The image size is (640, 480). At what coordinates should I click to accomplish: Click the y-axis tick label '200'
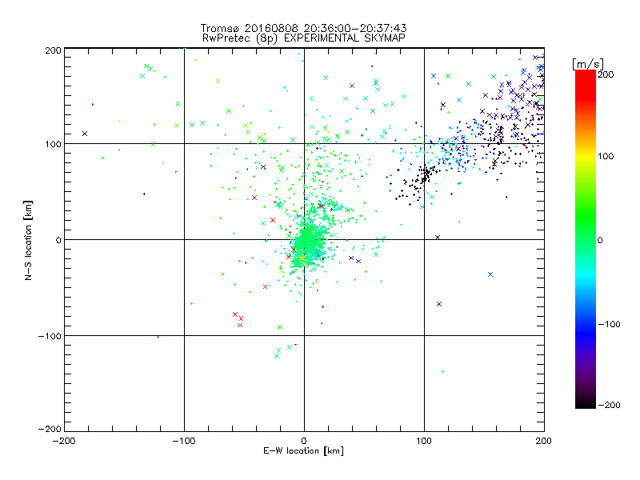coord(53,50)
